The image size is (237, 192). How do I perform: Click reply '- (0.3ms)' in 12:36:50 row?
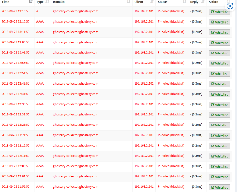[x=196, y=104]
